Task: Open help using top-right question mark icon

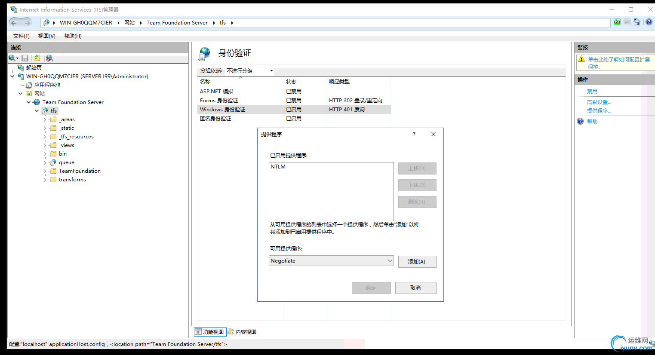Action: (649, 22)
